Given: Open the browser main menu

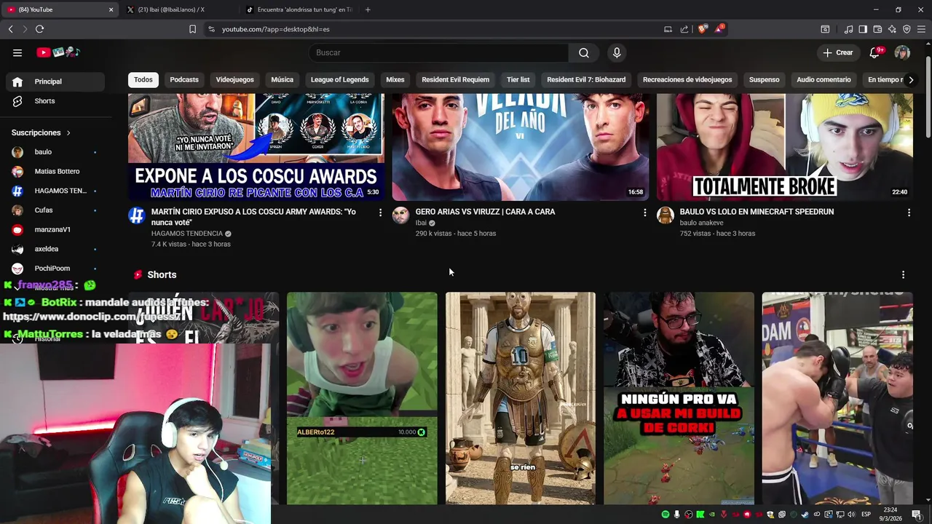Looking at the screenshot, I should click(922, 29).
